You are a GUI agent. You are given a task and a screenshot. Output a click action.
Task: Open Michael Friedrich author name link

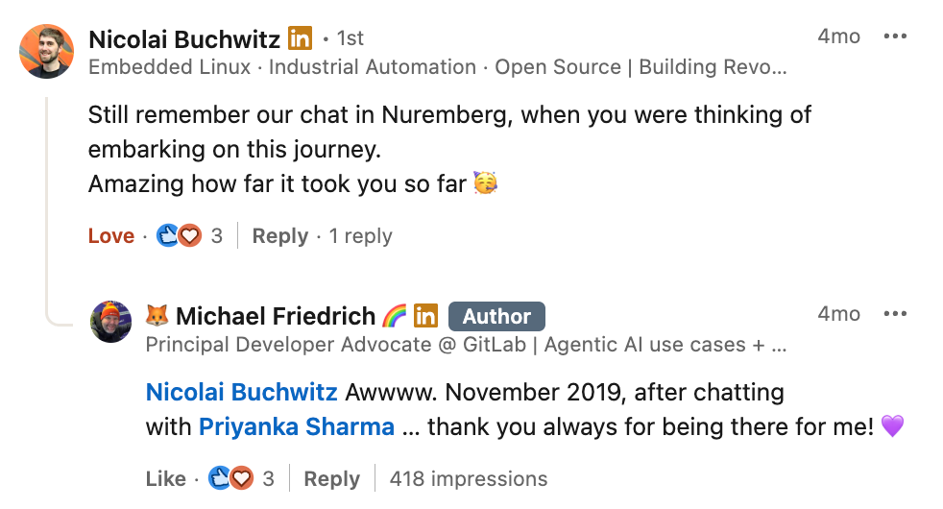pyautogui.click(x=275, y=316)
